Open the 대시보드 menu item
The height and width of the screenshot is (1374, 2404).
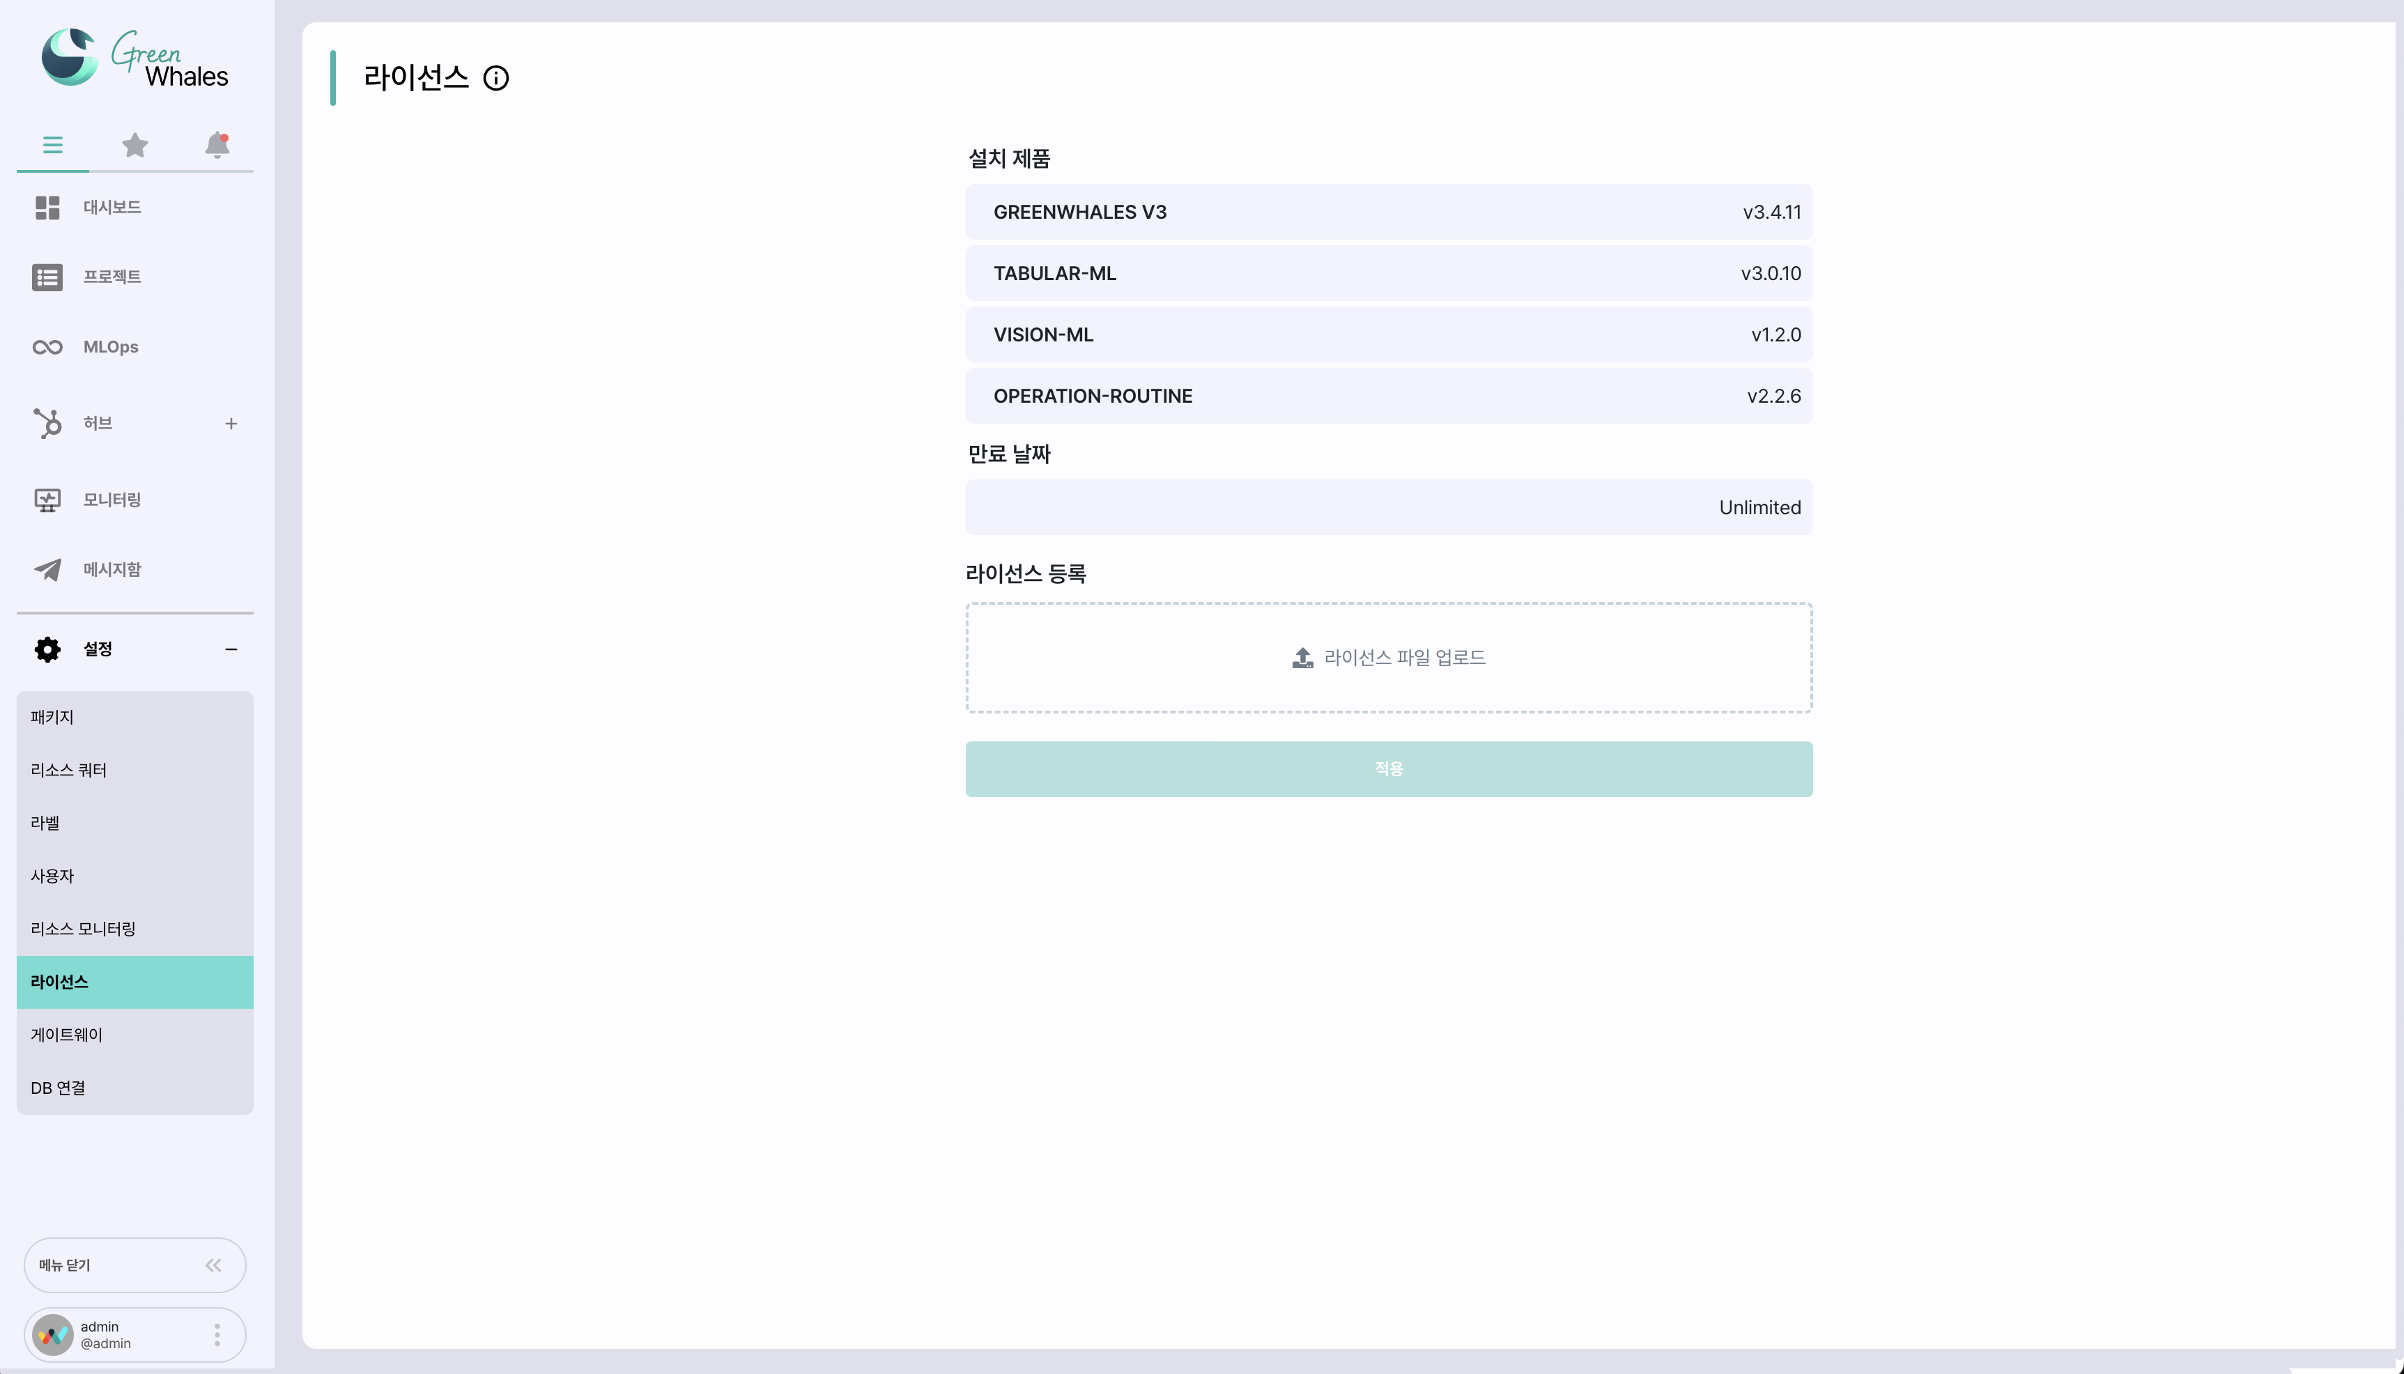pyautogui.click(x=112, y=207)
